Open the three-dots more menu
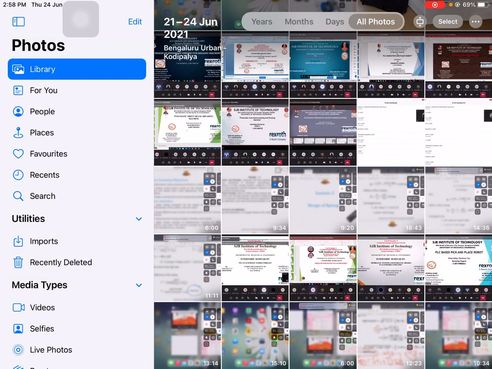The height and width of the screenshot is (369, 492). (x=475, y=22)
